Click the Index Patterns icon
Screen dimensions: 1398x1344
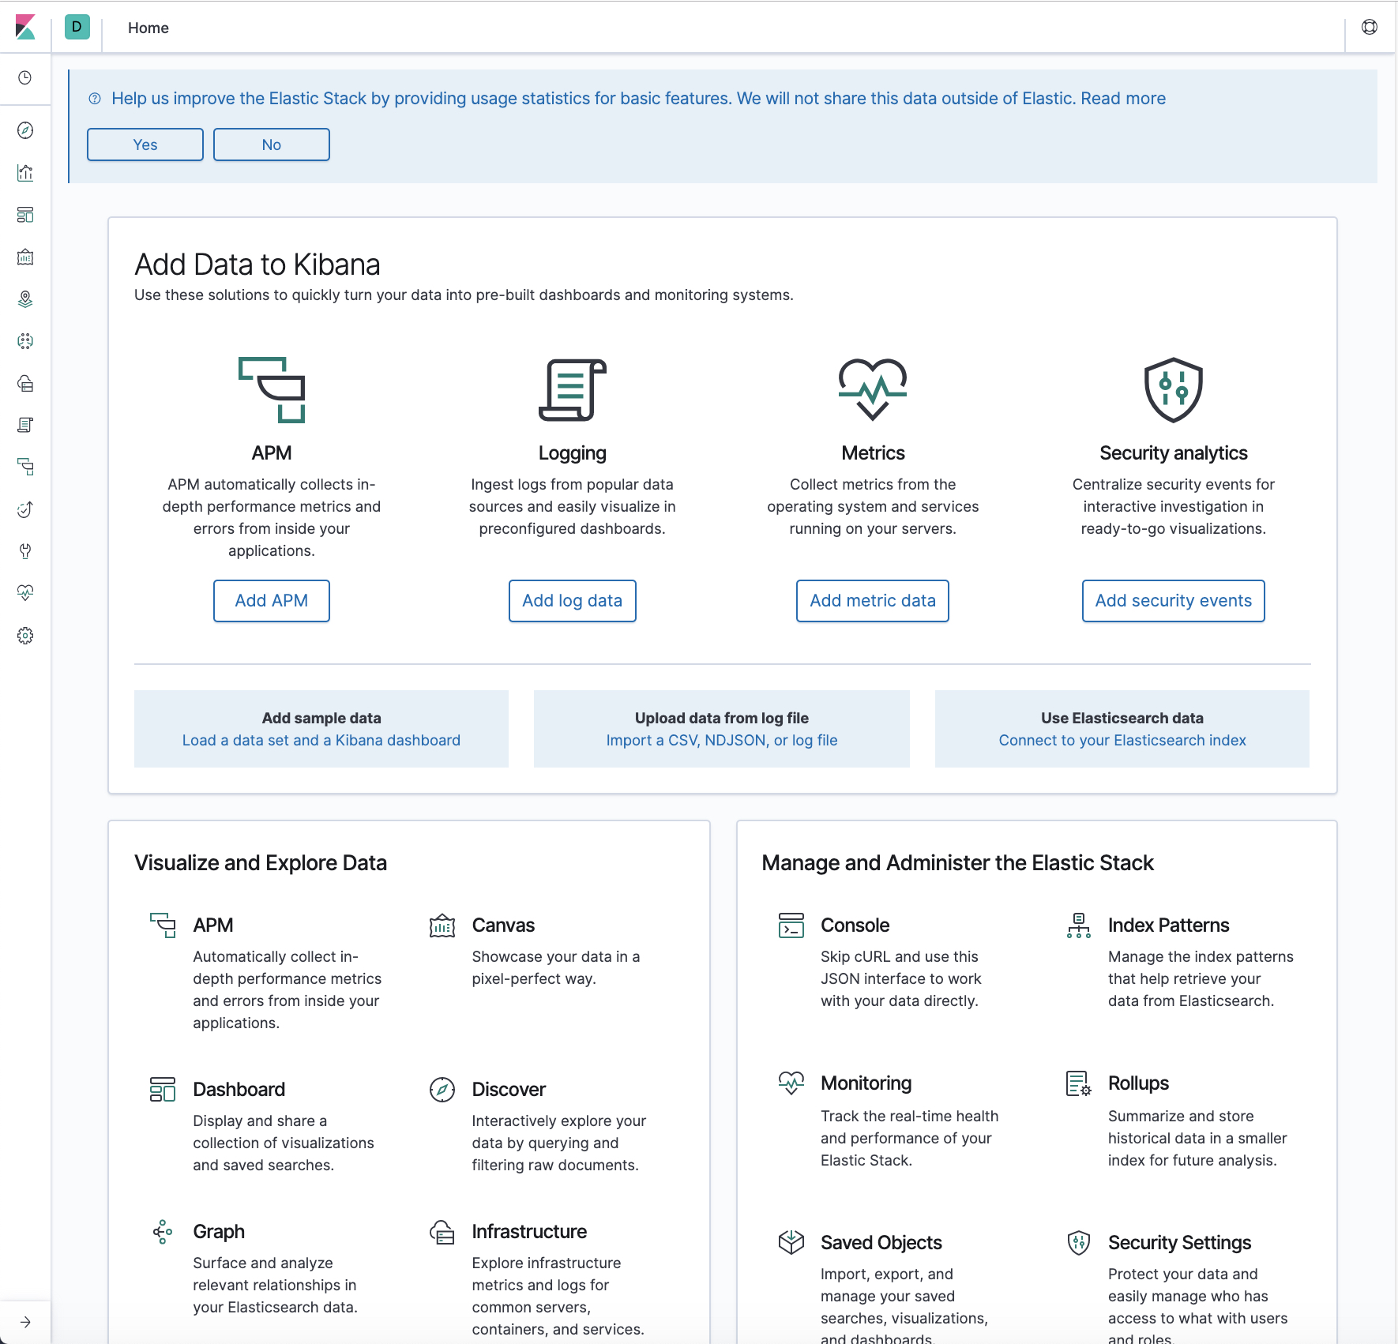coord(1079,925)
